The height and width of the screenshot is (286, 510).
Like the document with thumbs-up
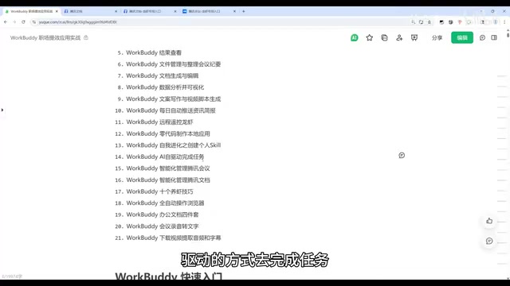click(489, 221)
